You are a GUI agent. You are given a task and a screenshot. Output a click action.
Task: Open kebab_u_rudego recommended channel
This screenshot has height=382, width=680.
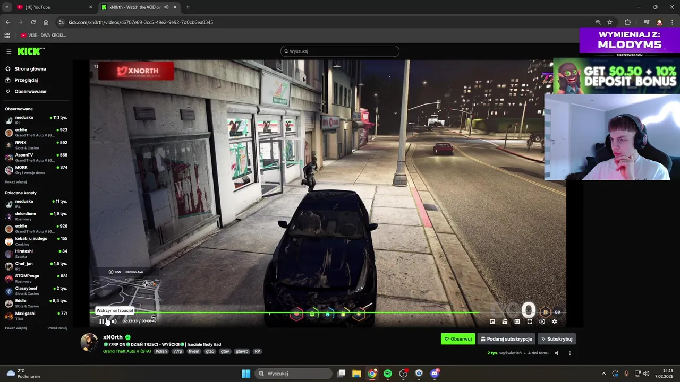click(36, 241)
